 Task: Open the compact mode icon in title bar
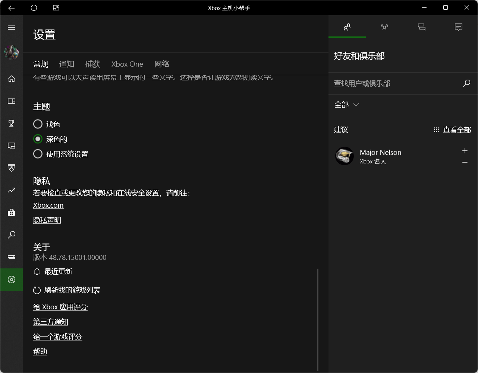click(x=56, y=8)
